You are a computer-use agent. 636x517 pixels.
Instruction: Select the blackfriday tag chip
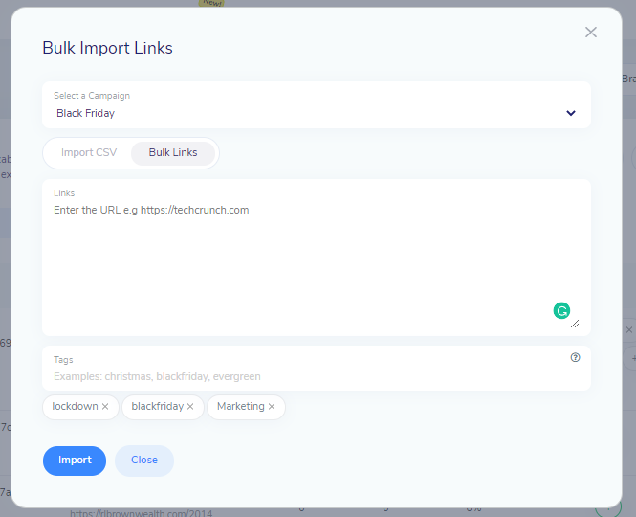pyautogui.click(x=157, y=407)
